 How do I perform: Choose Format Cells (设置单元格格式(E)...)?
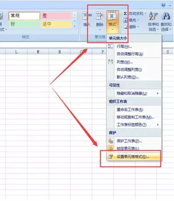(x=134, y=157)
